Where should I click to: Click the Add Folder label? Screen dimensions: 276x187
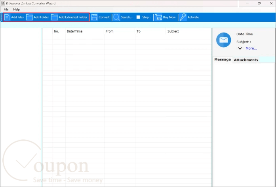[41, 17]
